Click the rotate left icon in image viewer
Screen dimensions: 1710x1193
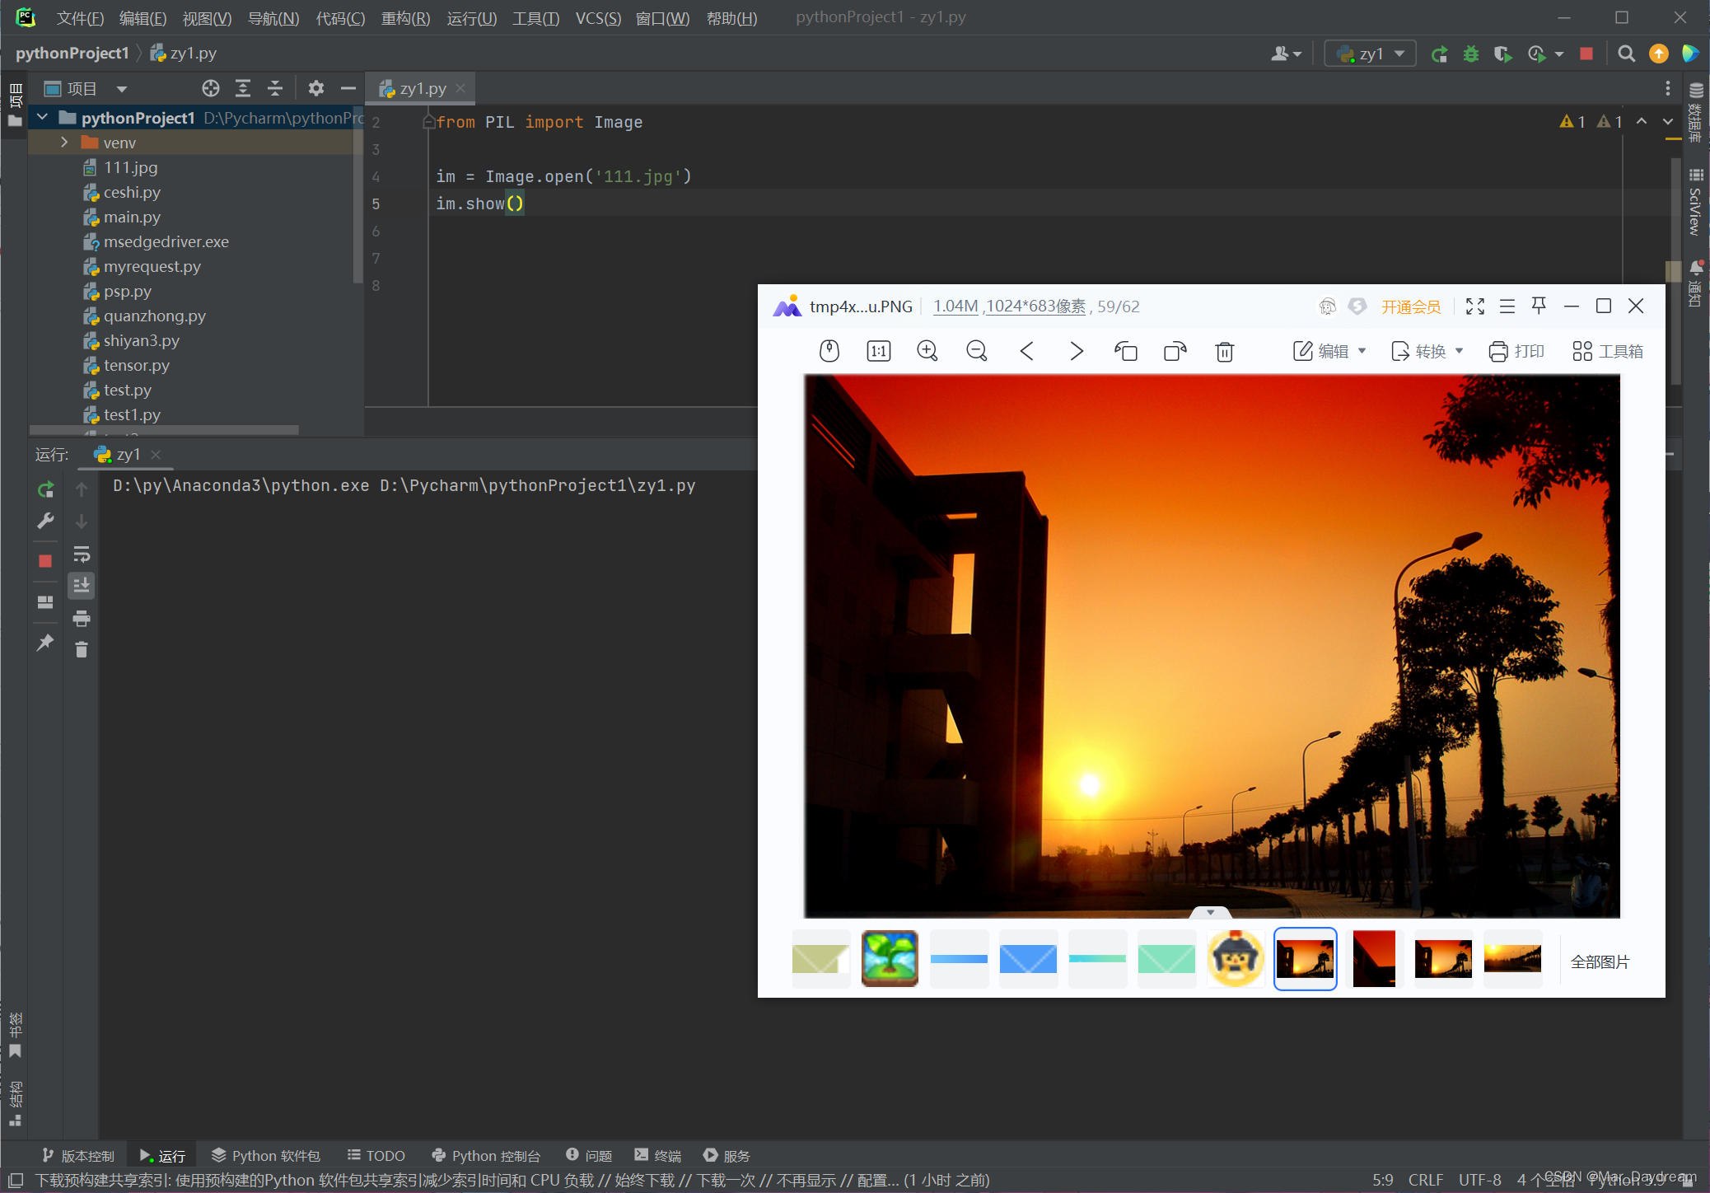1125,351
